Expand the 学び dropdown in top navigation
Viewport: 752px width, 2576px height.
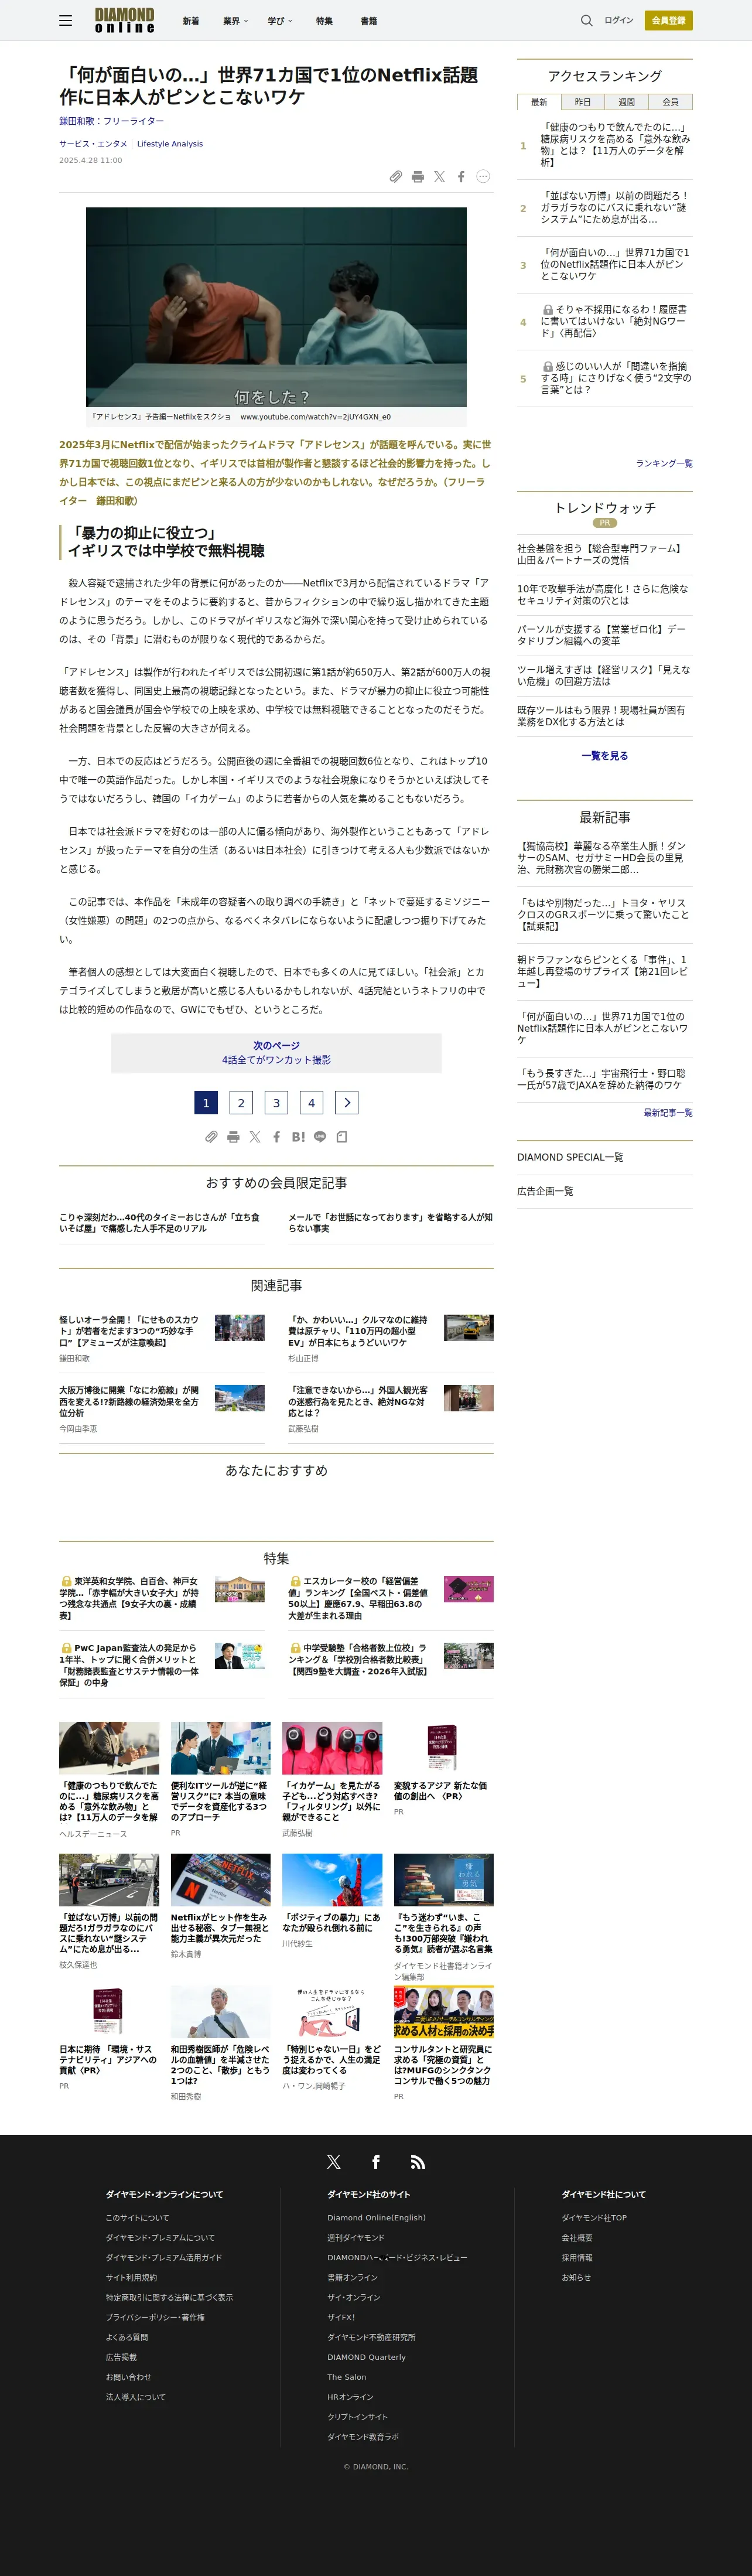coord(280,21)
